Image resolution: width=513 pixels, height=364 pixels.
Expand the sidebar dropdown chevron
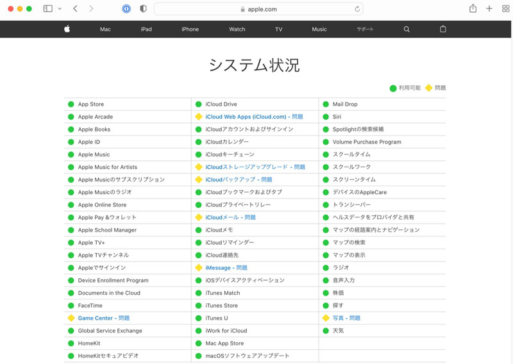pyautogui.click(x=60, y=9)
